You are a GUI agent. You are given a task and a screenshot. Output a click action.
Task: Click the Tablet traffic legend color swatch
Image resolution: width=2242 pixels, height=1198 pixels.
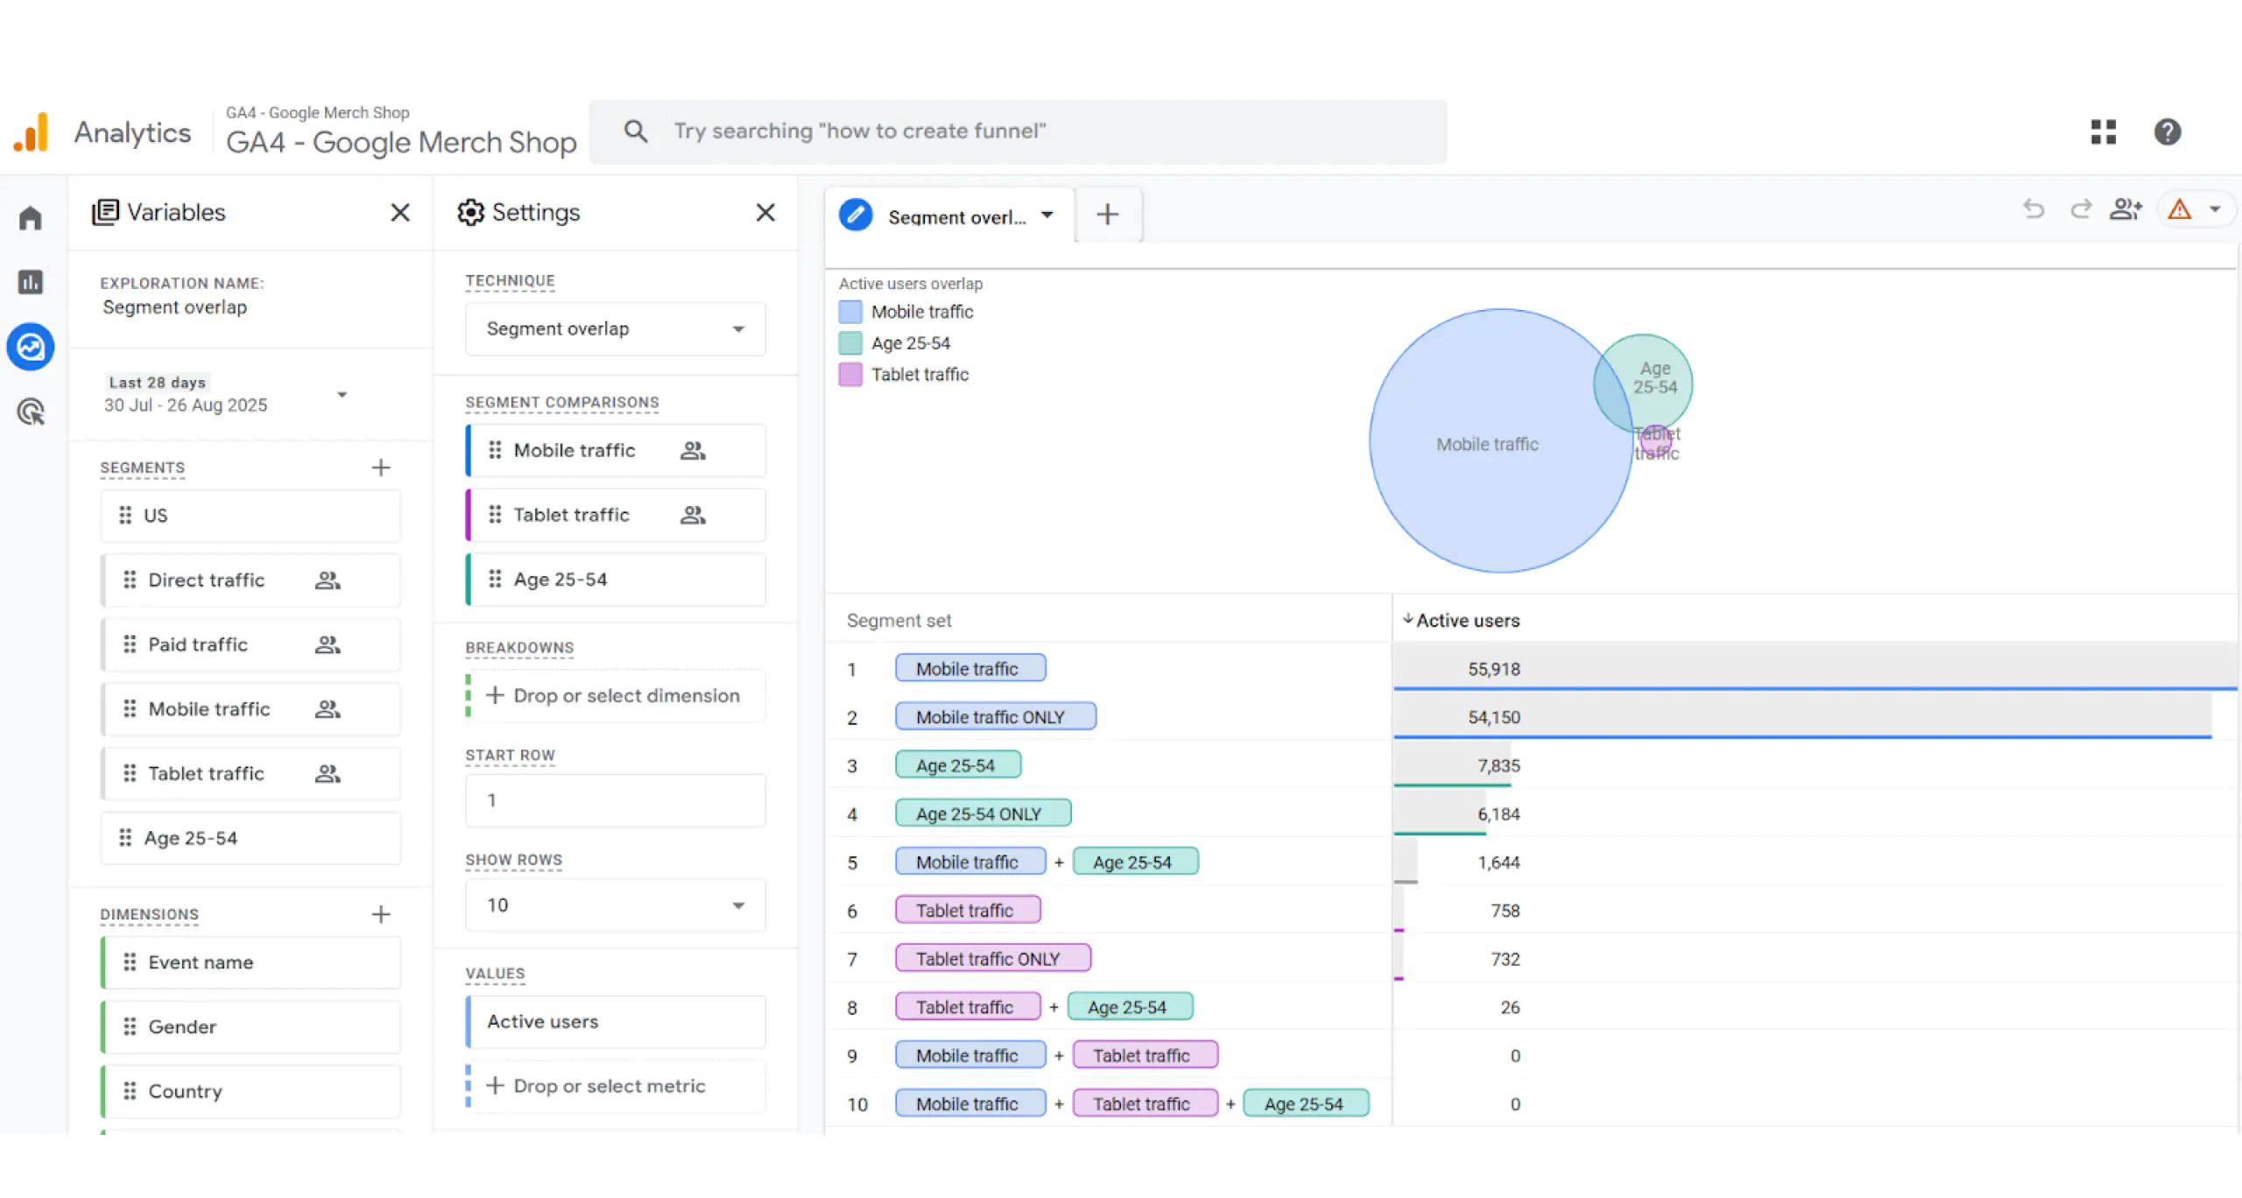click(x=850, y=375)
